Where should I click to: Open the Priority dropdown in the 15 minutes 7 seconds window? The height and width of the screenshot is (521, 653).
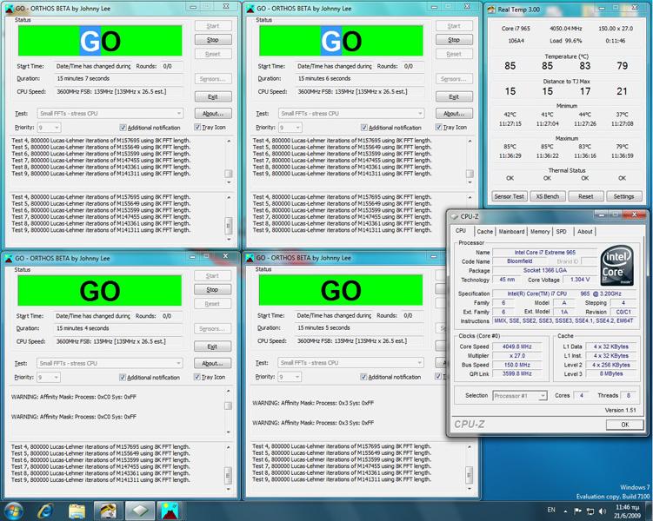50,128
